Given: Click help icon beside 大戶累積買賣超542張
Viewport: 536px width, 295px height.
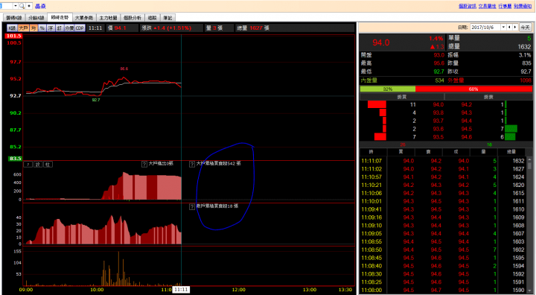Looking at the screenshot, I should tap(192, 165).
